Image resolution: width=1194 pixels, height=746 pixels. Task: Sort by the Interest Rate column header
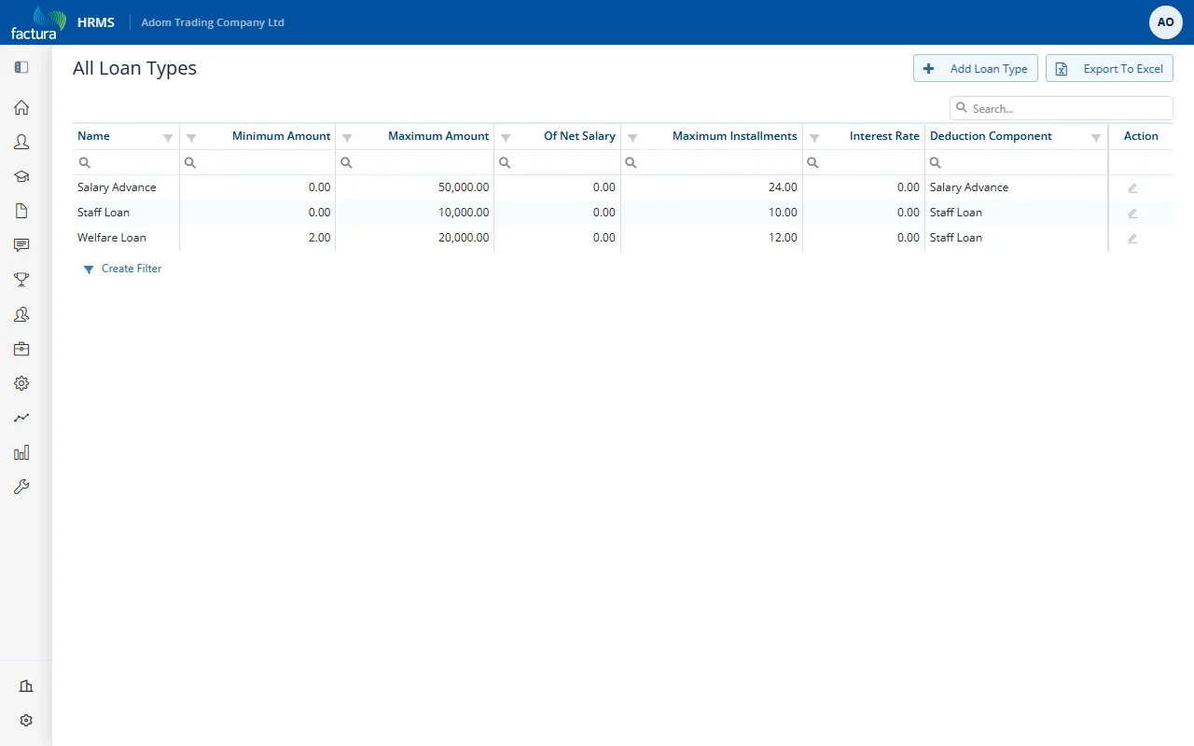coord(884,136)
